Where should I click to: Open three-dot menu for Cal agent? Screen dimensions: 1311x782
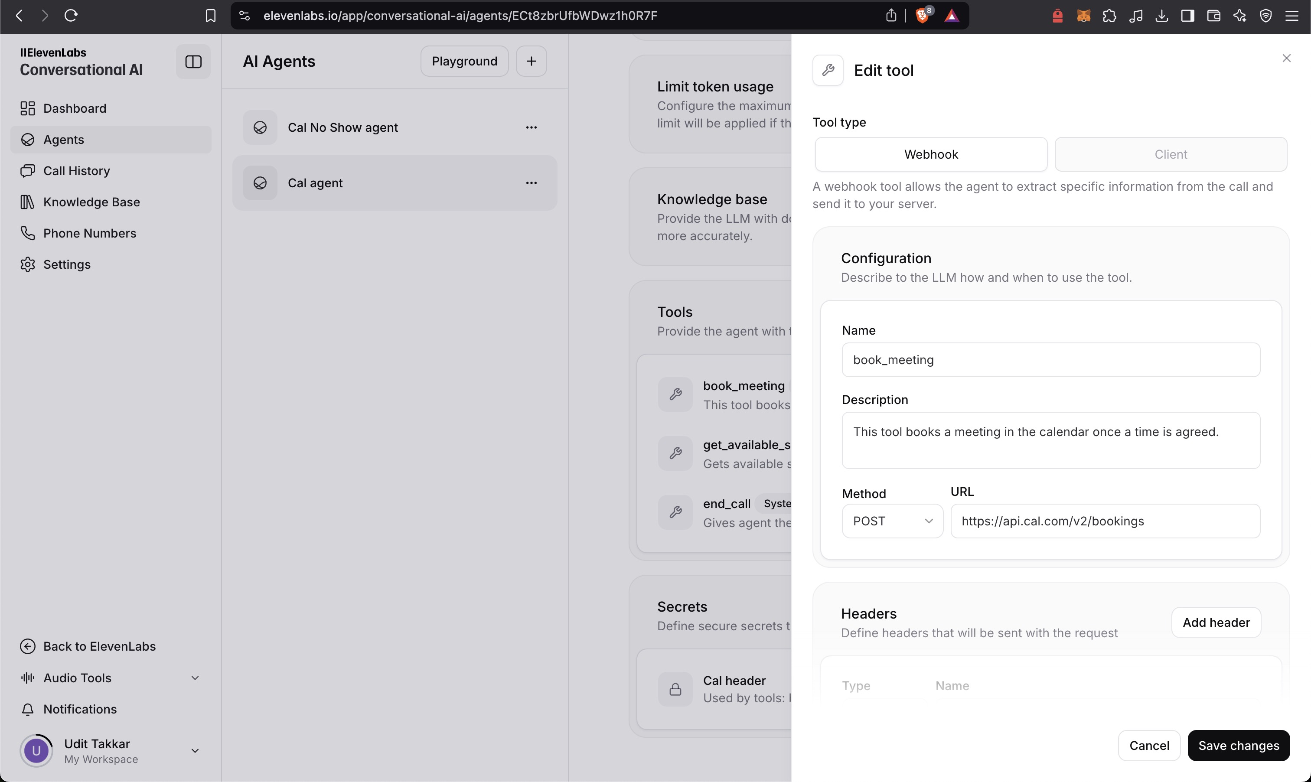[x=531, y=183]
